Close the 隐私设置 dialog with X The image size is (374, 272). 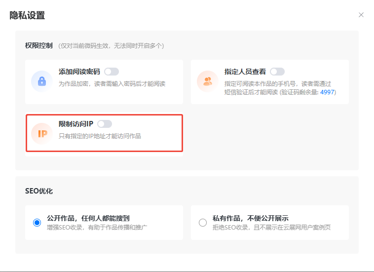pyautogui.click(x=361, y=15)
